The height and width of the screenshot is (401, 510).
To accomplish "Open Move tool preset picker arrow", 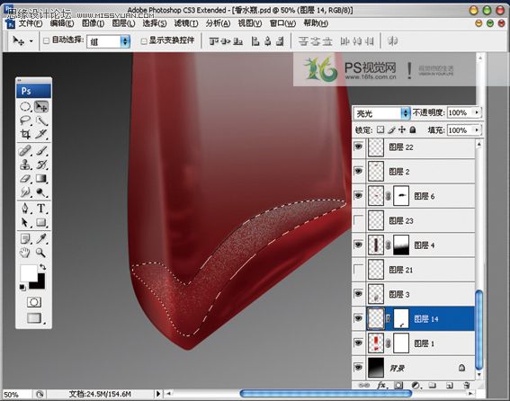I will [x=31, y=41].
